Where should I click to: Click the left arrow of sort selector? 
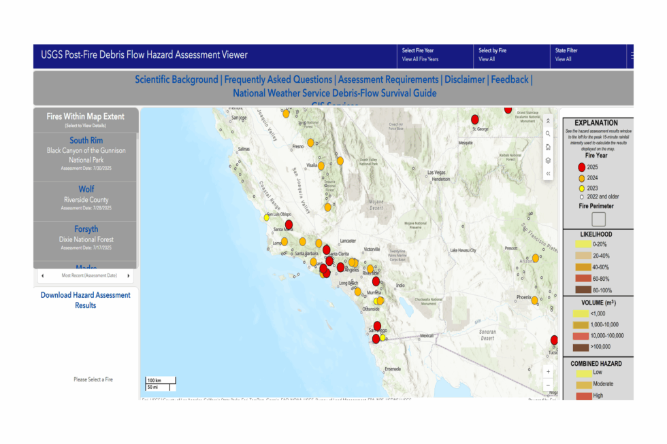tap(42, 276)
